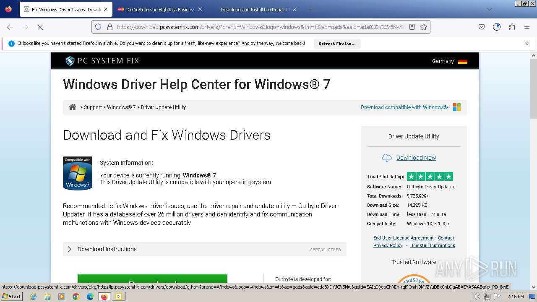The width and height of the screenshot is (537, 302).
Task: Open the Firefox account profile icon
Action: point(497,27)
